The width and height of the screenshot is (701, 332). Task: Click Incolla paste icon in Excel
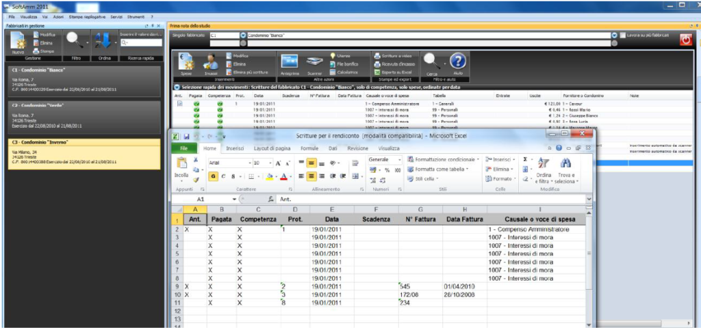[x=181, y=167]
